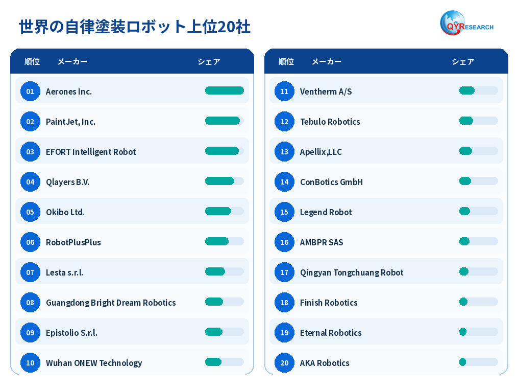Click the Finish Robotics name
Screen dimensions: 518x389
coord(329,303)
